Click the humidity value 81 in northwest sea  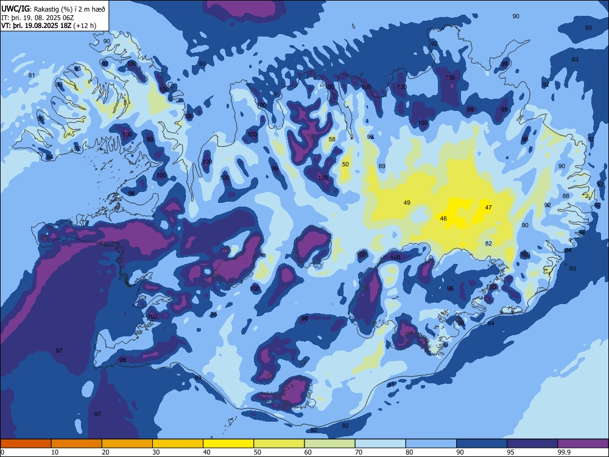pyautogui.click(x=32, y=75)
